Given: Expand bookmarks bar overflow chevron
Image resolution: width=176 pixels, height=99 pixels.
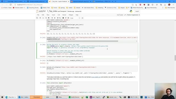Looking at the screenshot, I should click(163, 8).
